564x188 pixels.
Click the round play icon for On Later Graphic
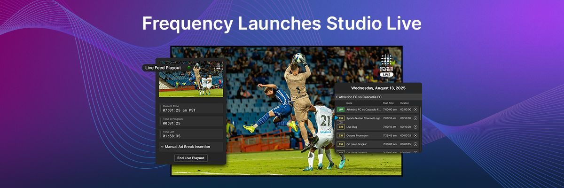coord(415,144)
